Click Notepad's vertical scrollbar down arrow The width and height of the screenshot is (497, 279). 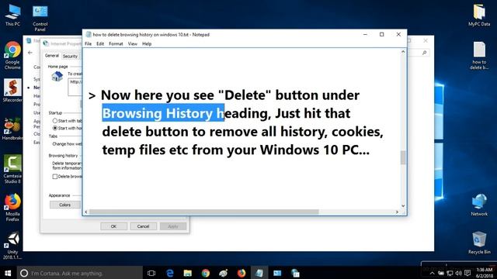coord(403,205)
